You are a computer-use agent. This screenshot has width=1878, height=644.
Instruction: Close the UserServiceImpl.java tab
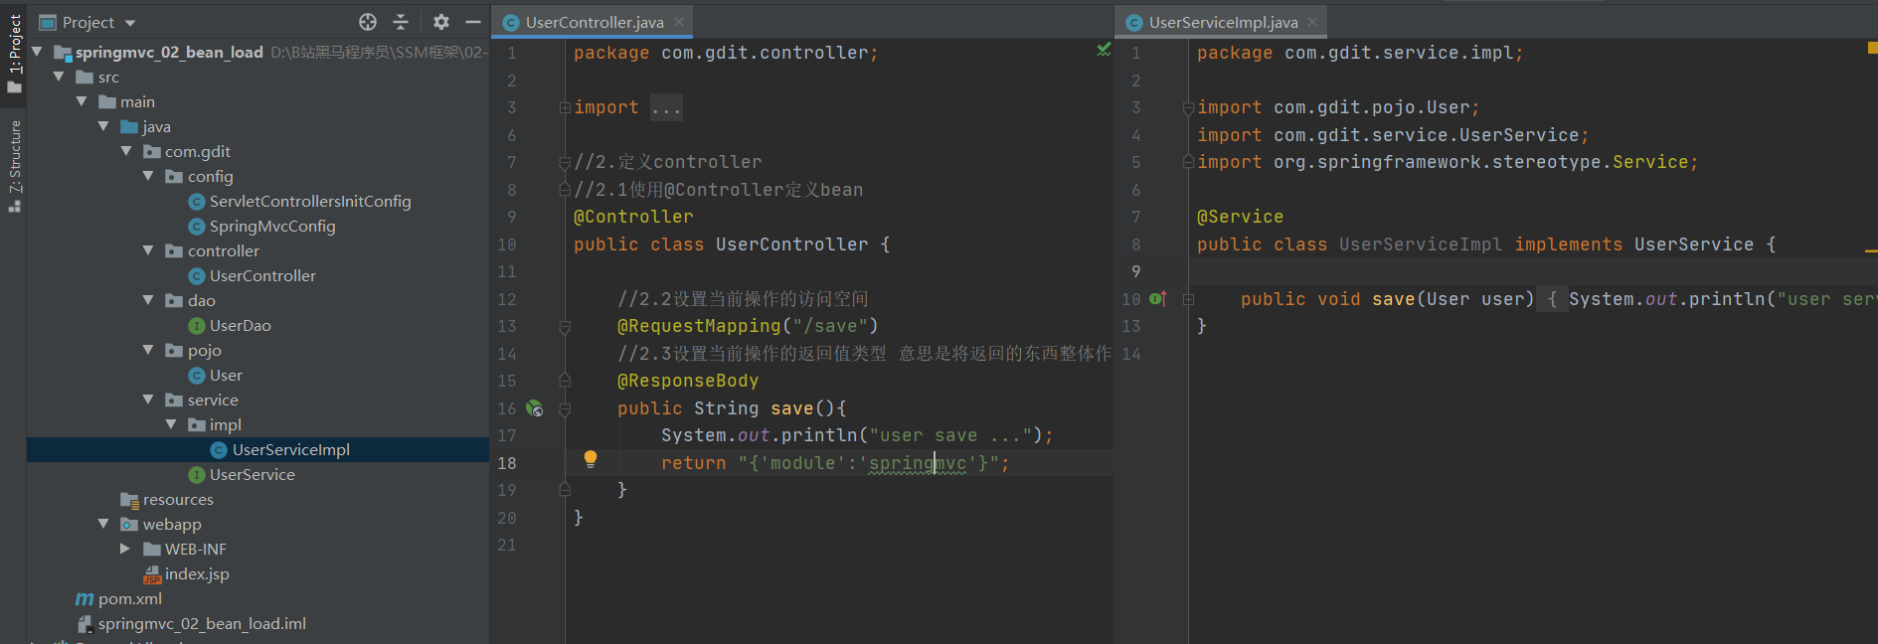tap(1312, 22)
